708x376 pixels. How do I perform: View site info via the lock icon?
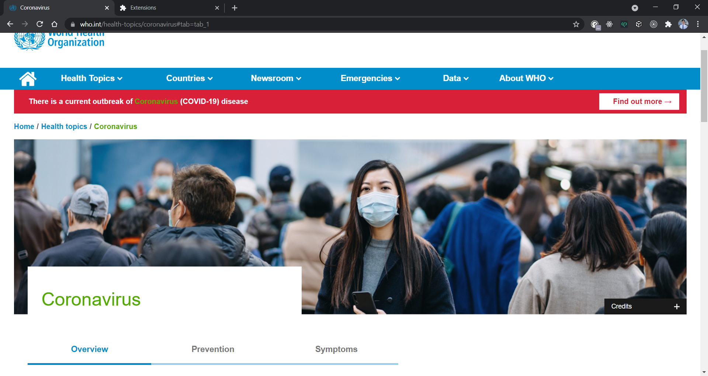[73, 24]
